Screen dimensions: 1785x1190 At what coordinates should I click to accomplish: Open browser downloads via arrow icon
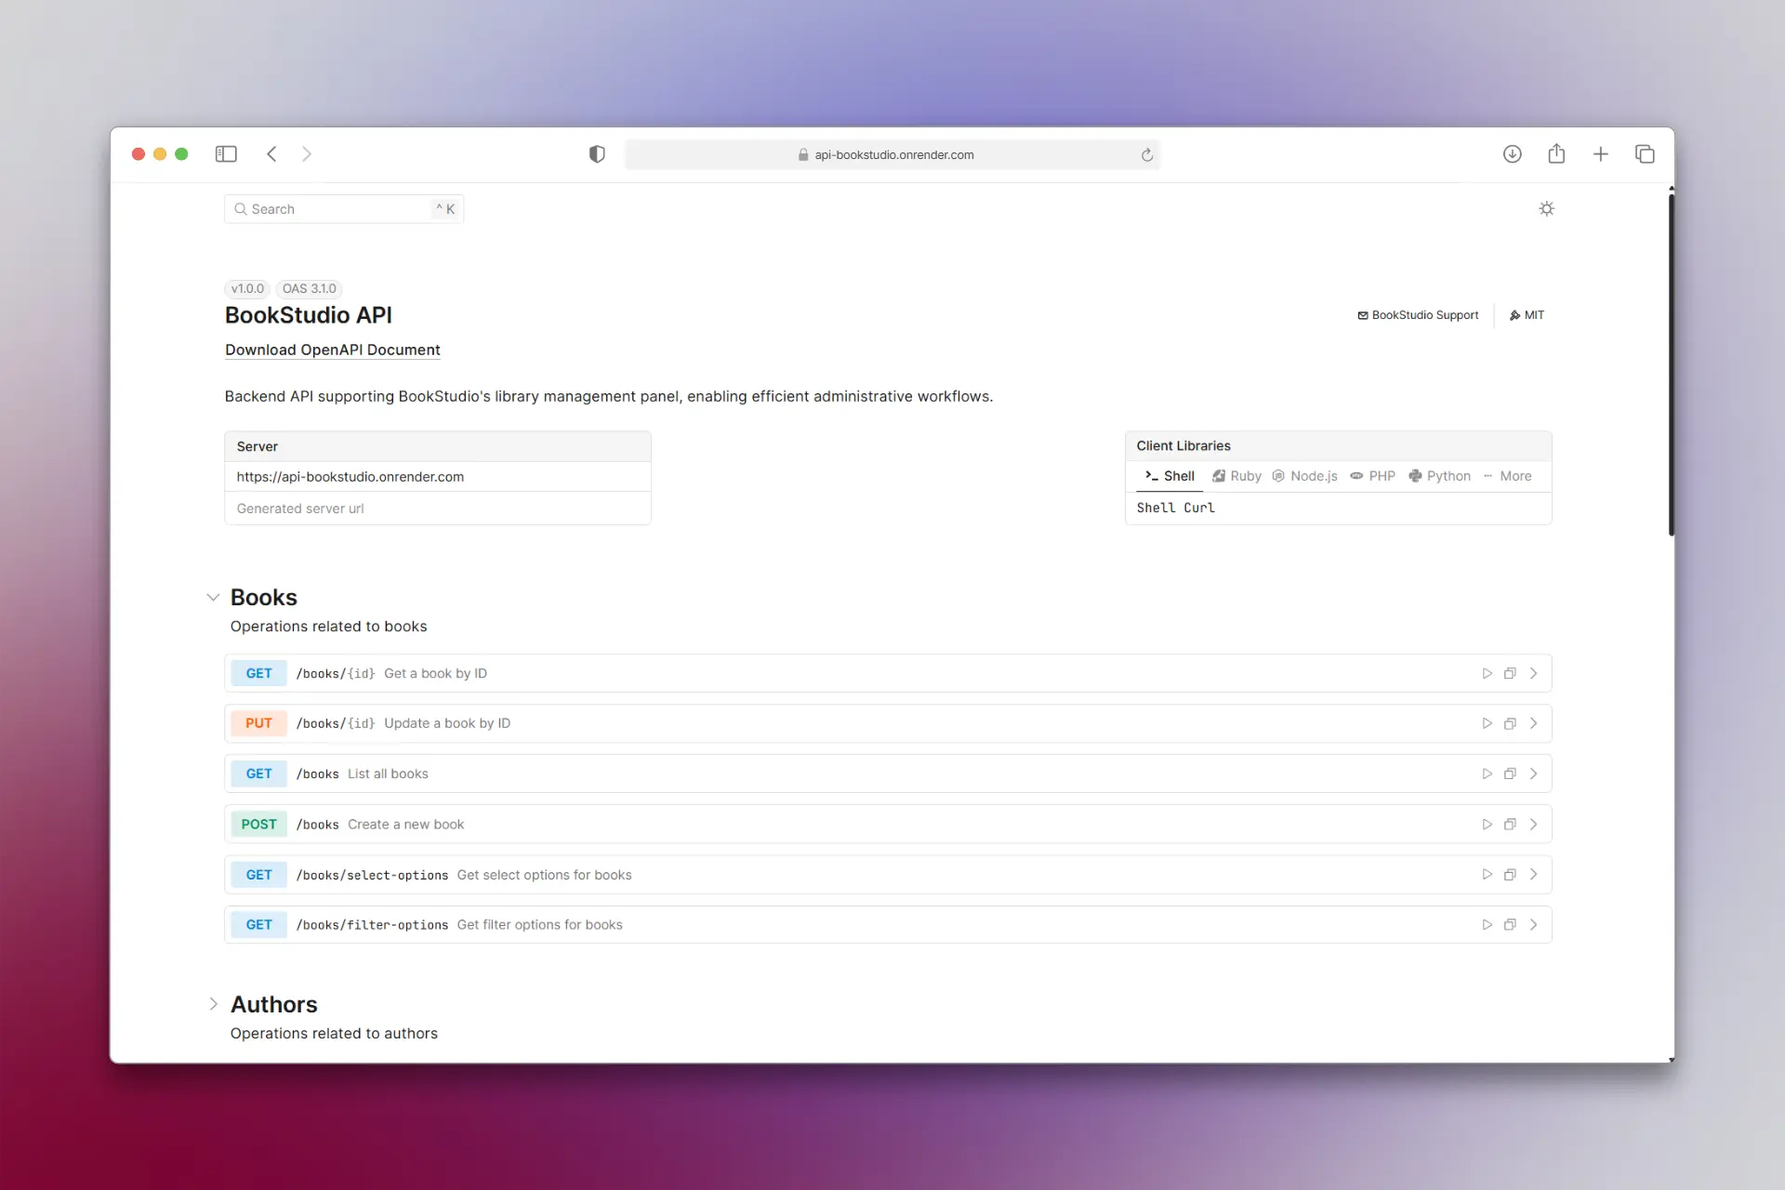click(1513, 153)
